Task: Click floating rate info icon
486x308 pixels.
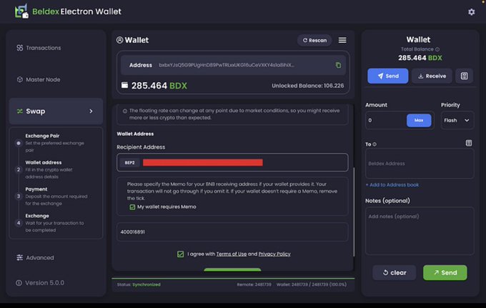Action: tap(125, 111)
